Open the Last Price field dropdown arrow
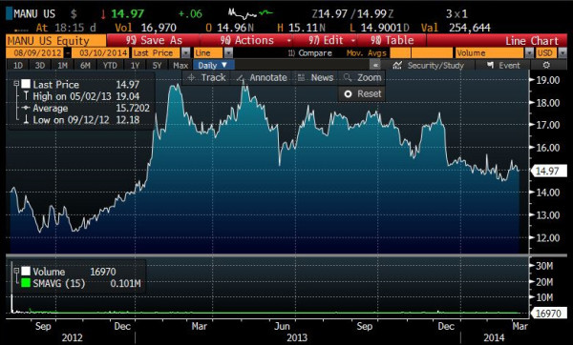Image resolution: width=573 pixels, height=345 pixels. click(186, 53)
